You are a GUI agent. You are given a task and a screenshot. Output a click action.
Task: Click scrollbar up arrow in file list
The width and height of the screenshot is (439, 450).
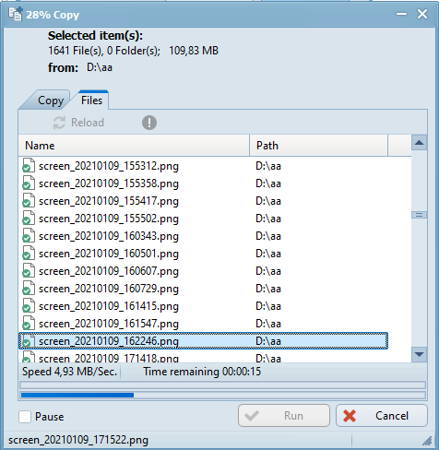coord(419,143)
